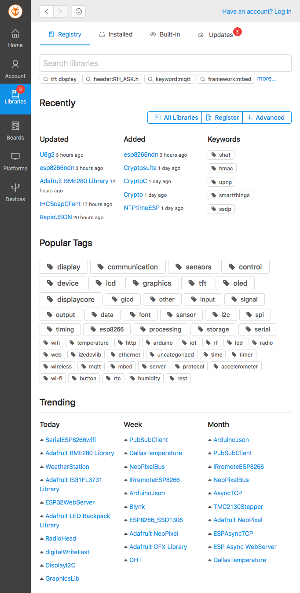The image size is (300, 593).
Task: Select the 'framework:mbed' search example
Action: (226, 79)
